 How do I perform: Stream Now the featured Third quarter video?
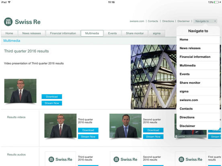tap(52, 103)
